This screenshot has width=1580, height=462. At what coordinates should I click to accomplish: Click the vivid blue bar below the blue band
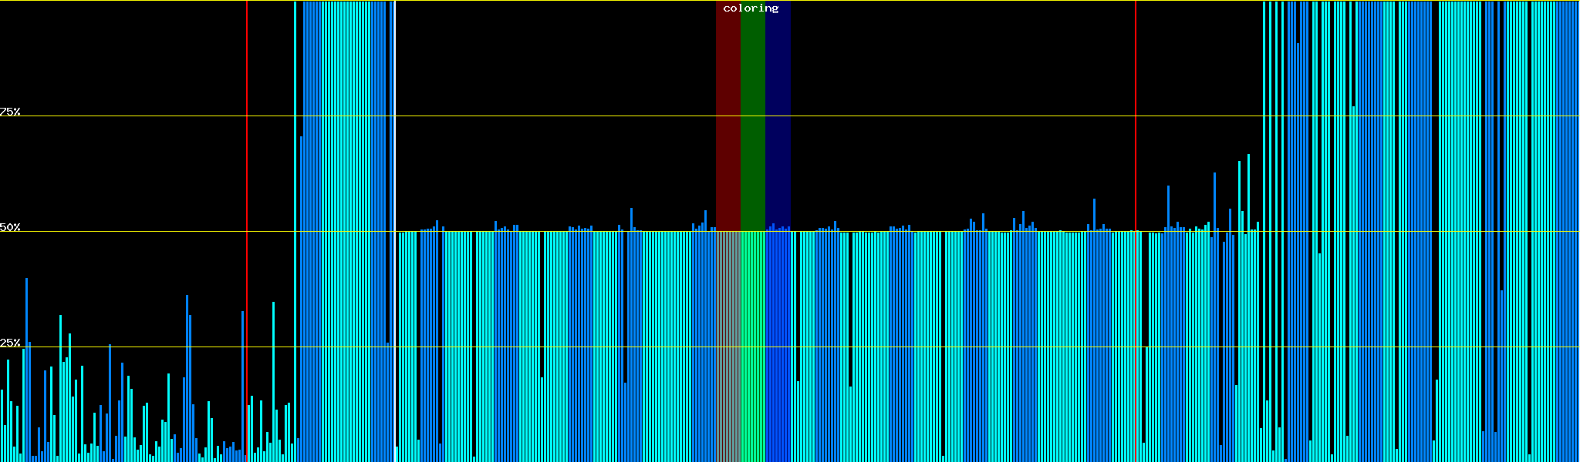pyautogui.click(x=778, y=346)
